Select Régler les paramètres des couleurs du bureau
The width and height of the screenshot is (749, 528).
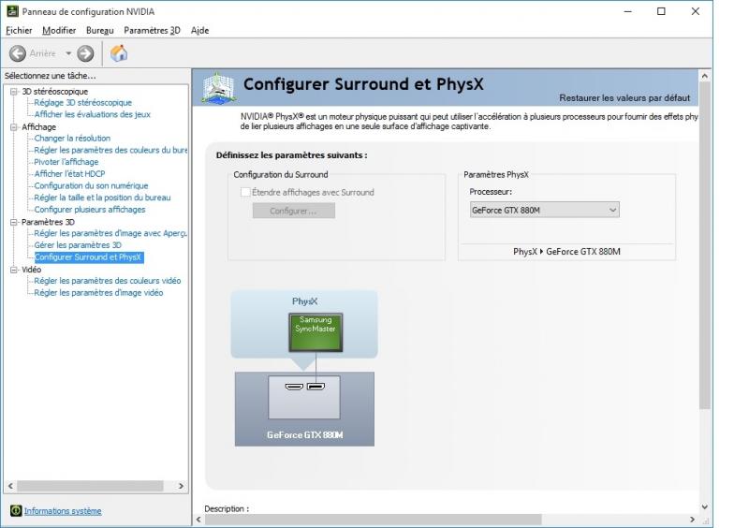pyautogui.click(x=110, y=150)
